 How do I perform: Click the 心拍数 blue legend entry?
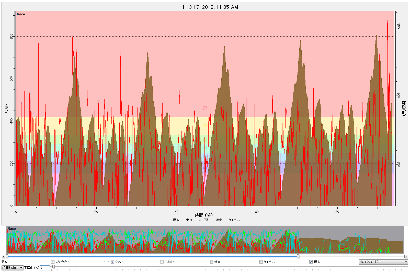[x=202, y=220]
